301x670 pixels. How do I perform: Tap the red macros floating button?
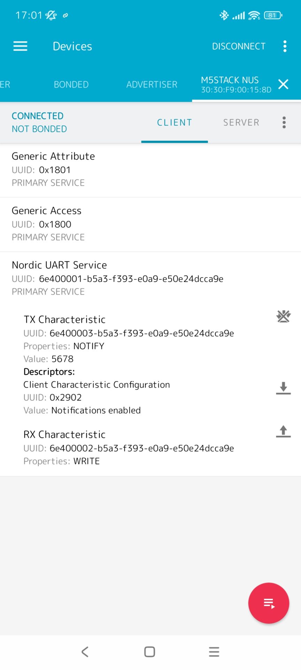click(x=269, y=603)
